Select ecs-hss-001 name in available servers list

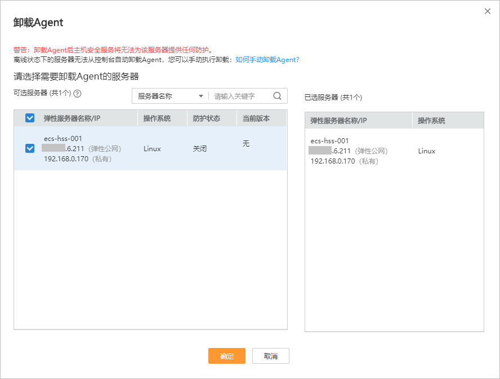62,139
